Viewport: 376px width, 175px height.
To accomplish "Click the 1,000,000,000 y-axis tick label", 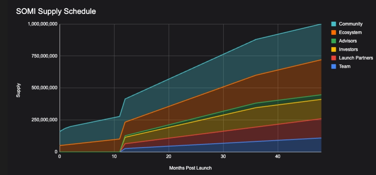I will tap(43, 24).
